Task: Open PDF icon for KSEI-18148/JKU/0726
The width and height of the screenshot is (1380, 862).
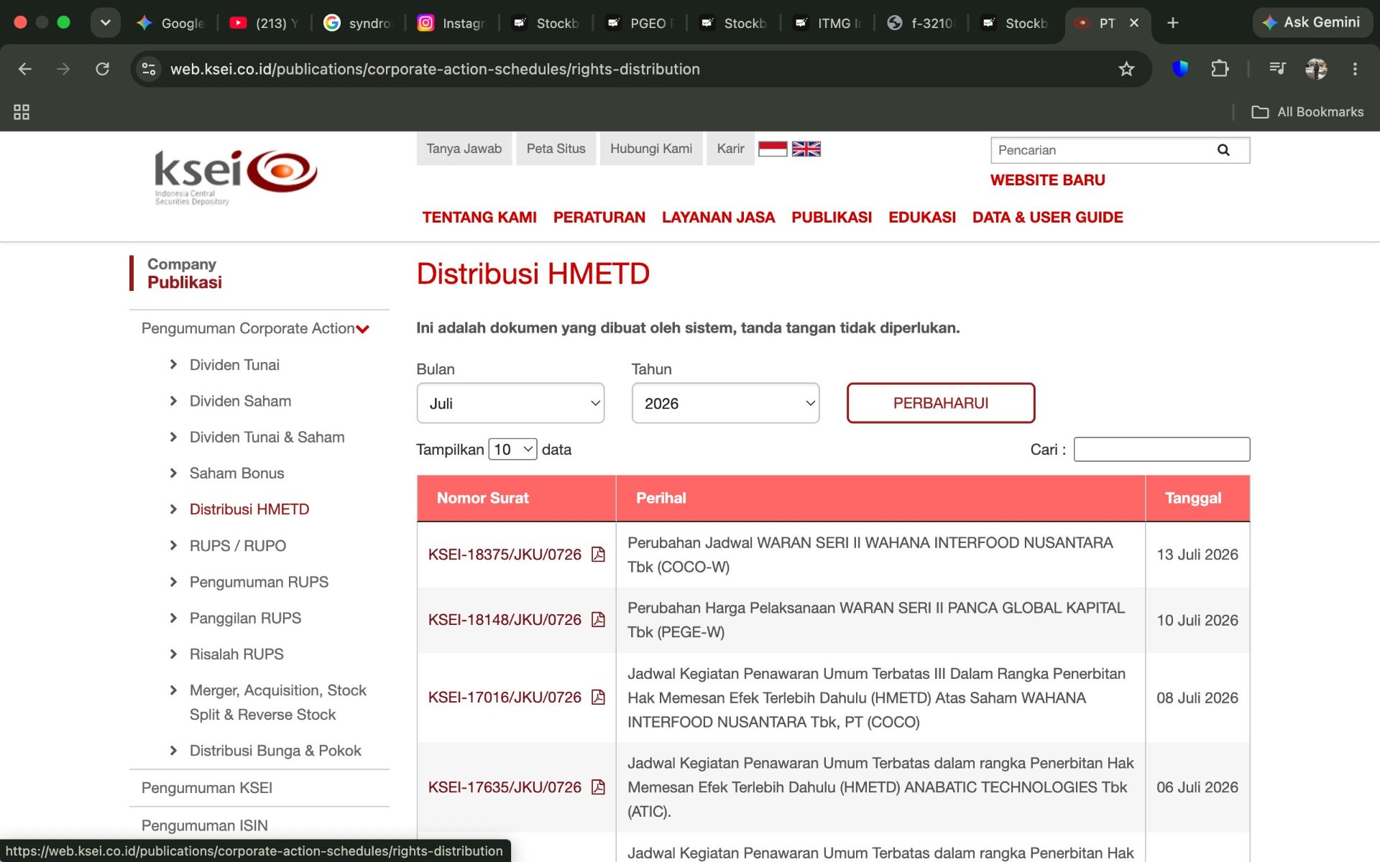Action: tap(598, 620)
